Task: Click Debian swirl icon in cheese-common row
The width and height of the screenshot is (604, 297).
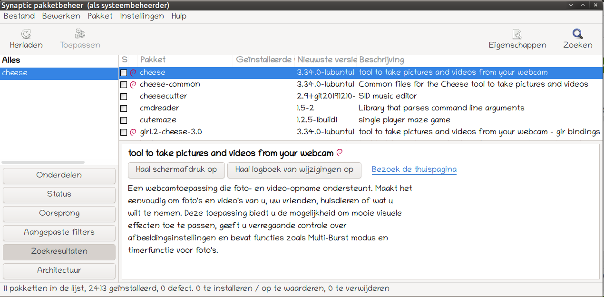Action: pos(133,84)
